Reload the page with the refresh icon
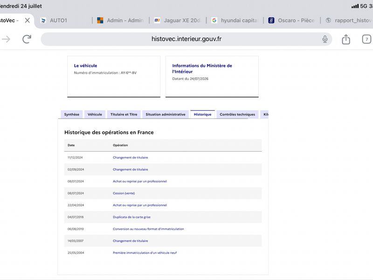Screen dimensions: 373x280 (27, 39)
